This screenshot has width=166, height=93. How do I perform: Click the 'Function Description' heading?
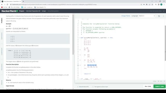(12, 64)
